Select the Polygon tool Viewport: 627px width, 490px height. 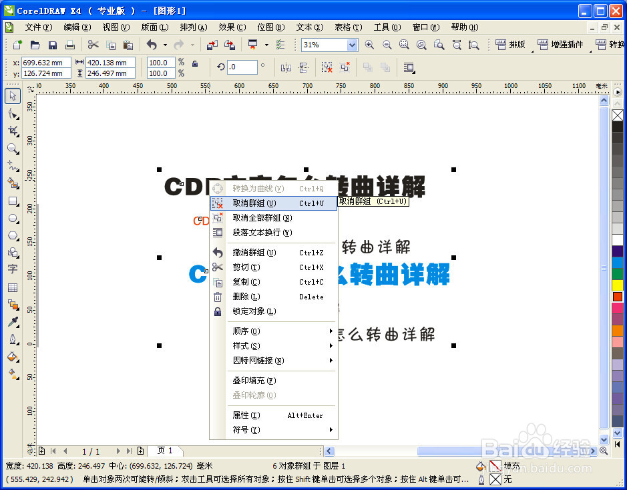coord(13,235)
